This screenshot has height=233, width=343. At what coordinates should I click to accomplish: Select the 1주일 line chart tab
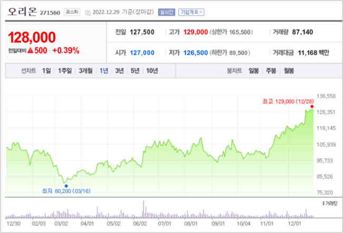tap(65, 70)
